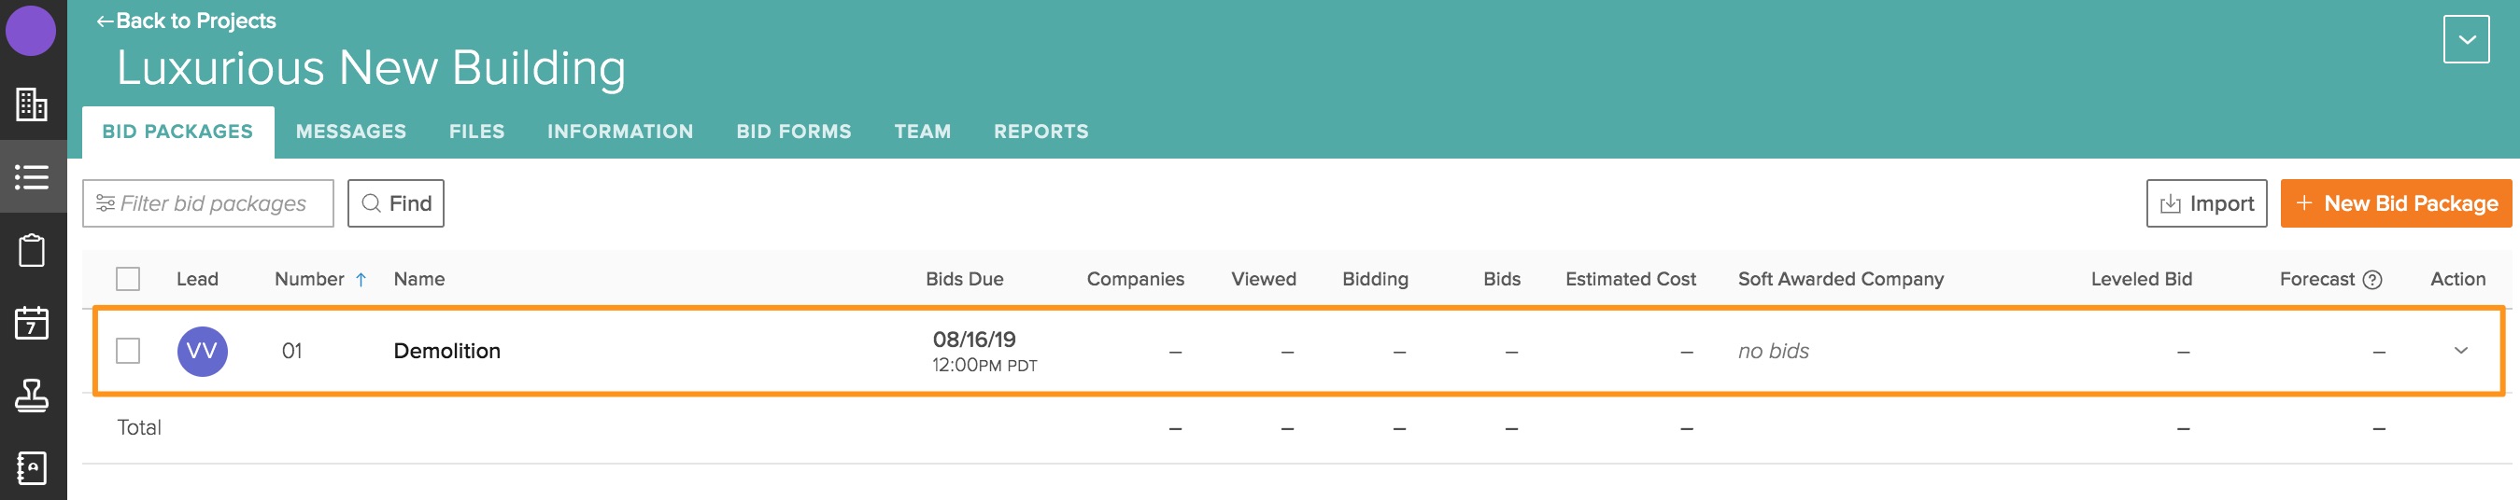Expand the Demolition row action chevron

pos(2460,351)
